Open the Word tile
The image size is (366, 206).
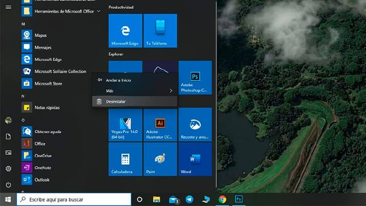(195, 160)
